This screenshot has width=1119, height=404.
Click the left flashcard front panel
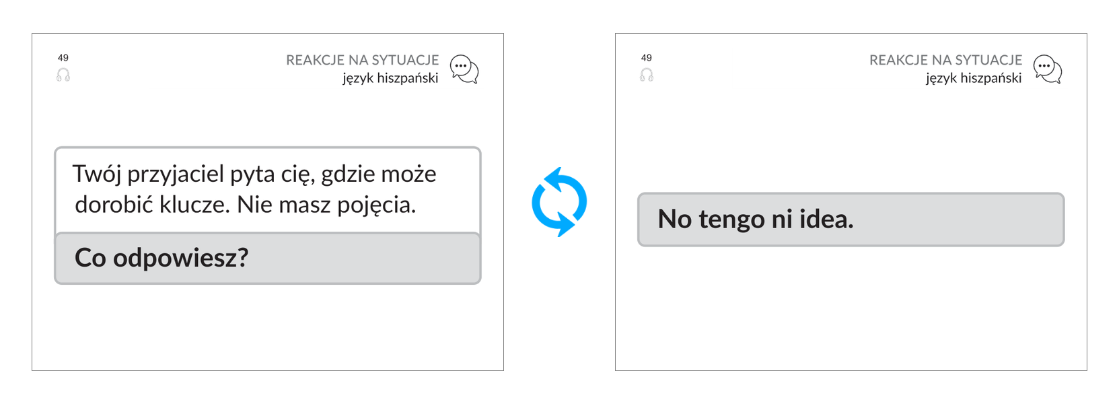pos(268,202)
